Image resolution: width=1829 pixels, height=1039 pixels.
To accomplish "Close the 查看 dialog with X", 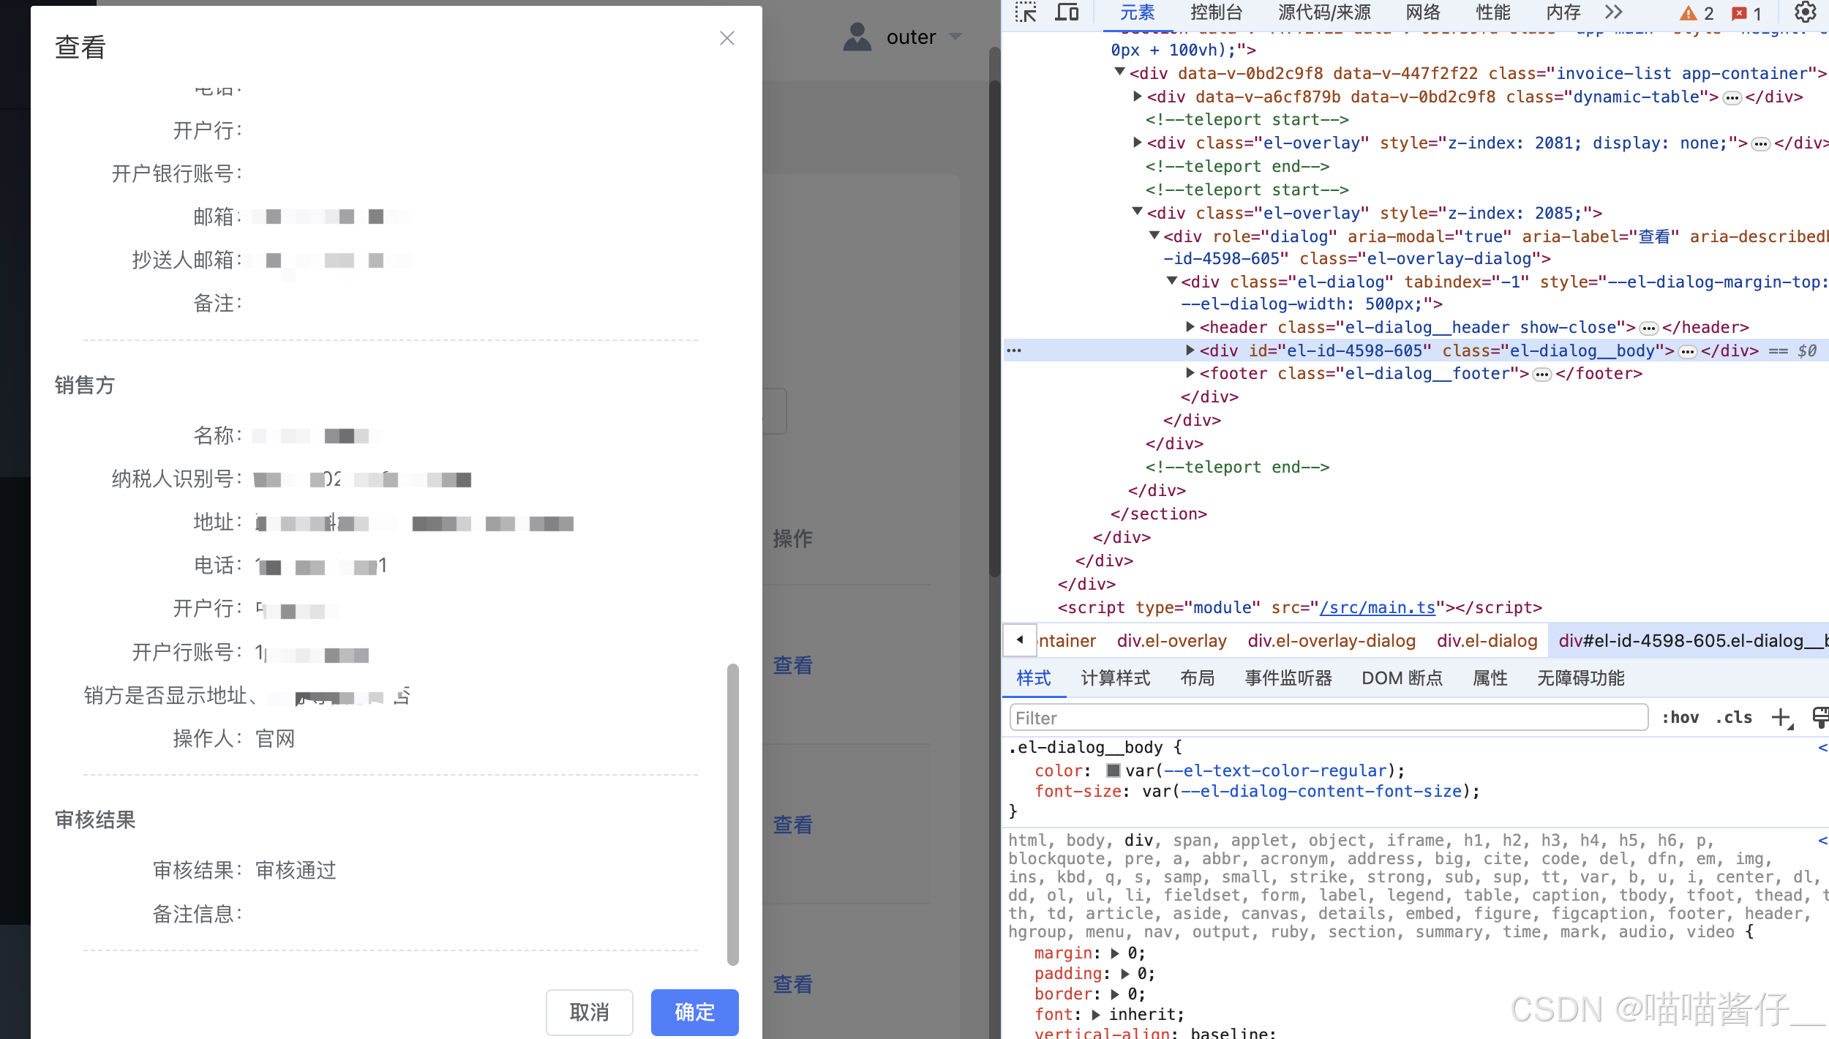I will 726,38.
